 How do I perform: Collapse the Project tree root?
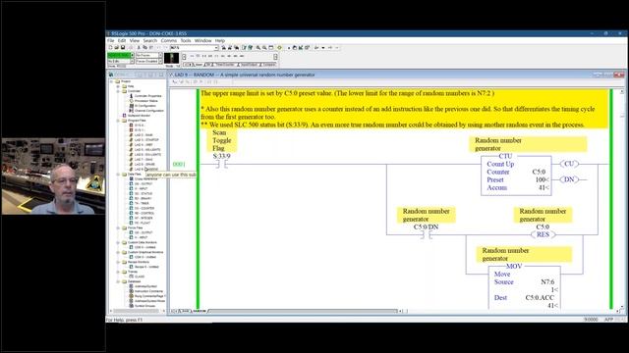111,81
